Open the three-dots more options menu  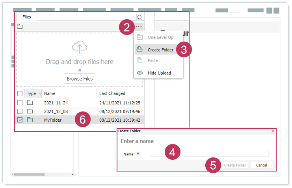pos(139,27)
